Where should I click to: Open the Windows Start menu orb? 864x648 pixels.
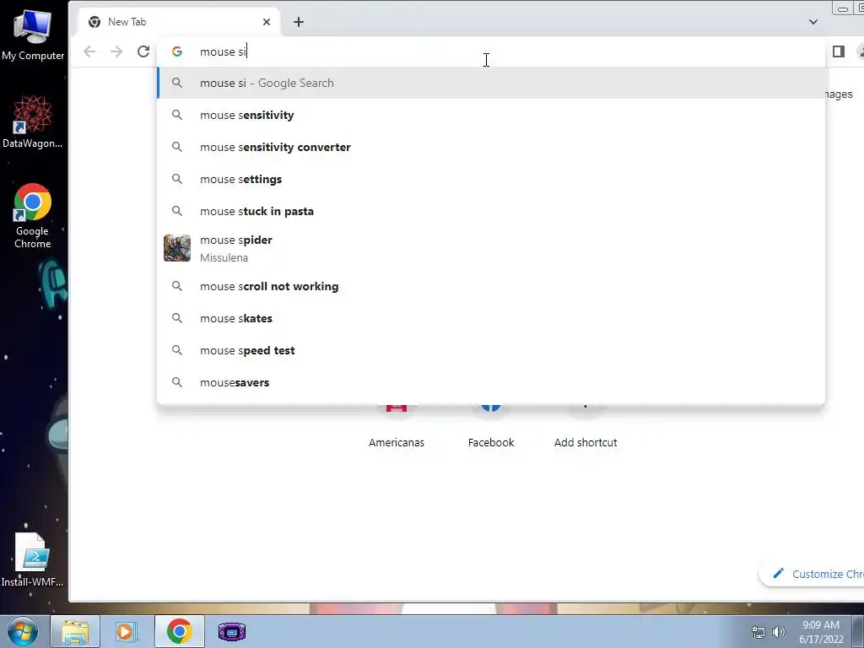pos(23,631)
